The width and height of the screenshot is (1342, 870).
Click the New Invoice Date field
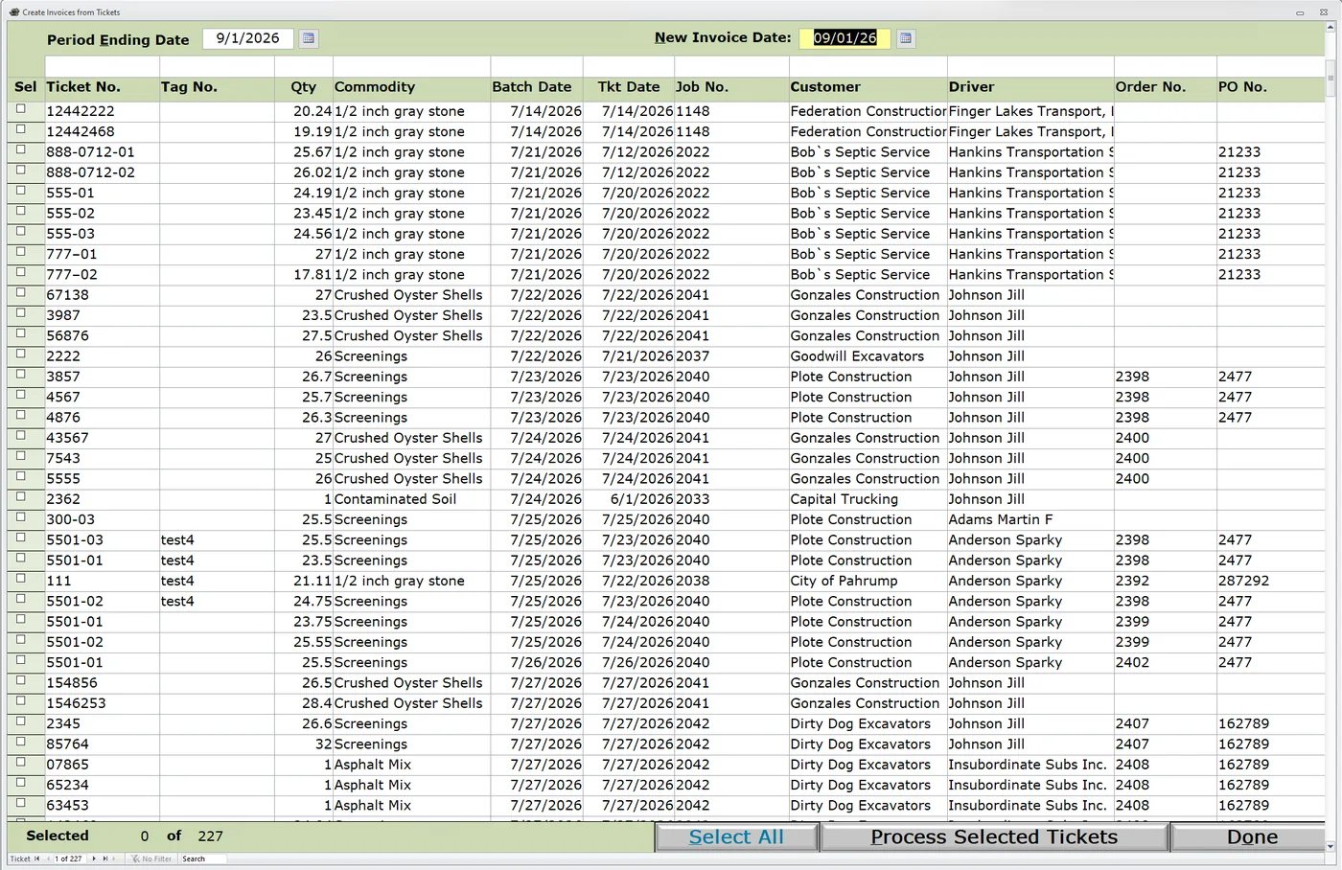click(x=845, y=38)
